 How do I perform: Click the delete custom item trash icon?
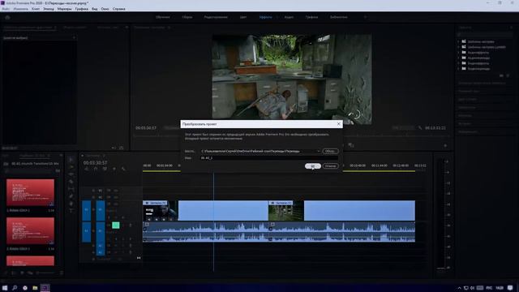[508, 75]
